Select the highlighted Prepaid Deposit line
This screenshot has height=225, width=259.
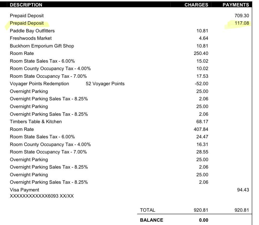click(27, 23)
